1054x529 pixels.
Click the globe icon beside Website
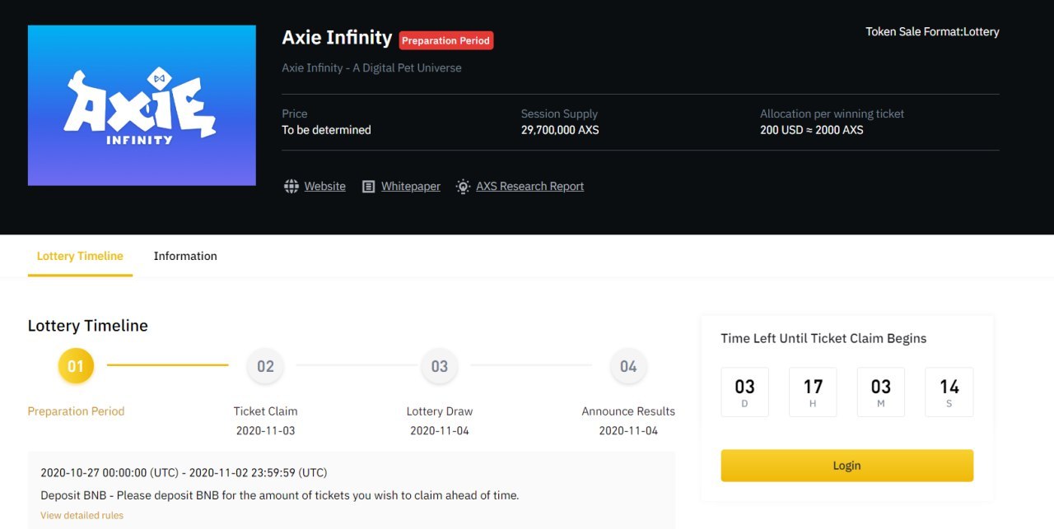(291, 186)
